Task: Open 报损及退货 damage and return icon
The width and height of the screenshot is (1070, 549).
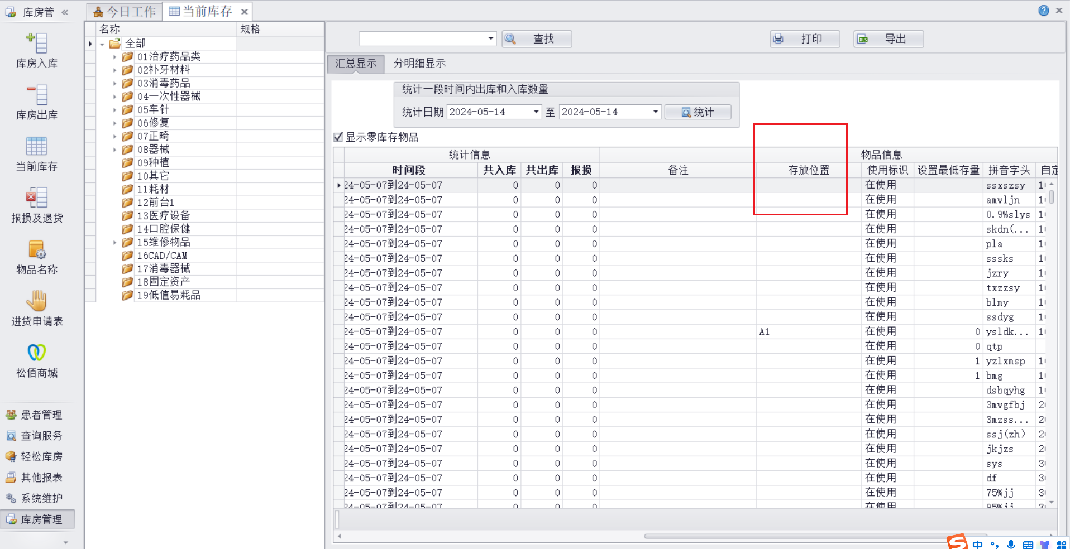Action: tap(37, 198)
